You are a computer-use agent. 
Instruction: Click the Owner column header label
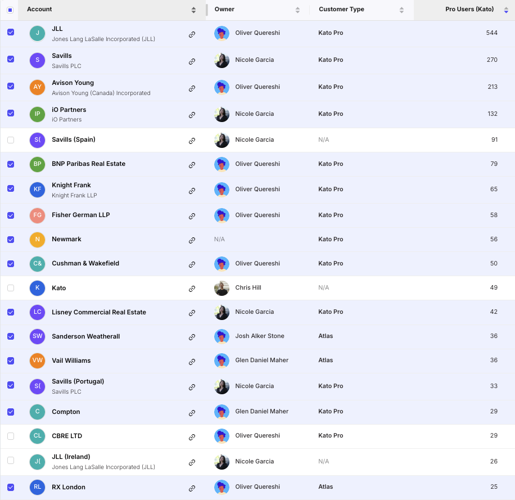pos(224,9)
